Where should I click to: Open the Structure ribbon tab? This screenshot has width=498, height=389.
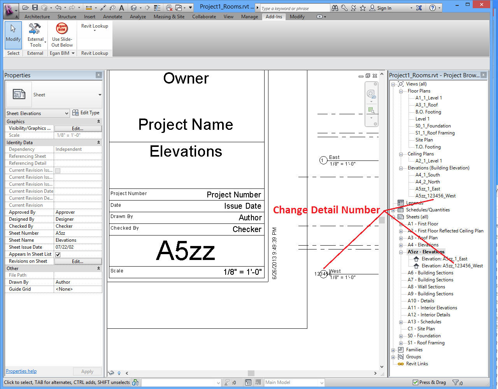[x=67, y=17]
